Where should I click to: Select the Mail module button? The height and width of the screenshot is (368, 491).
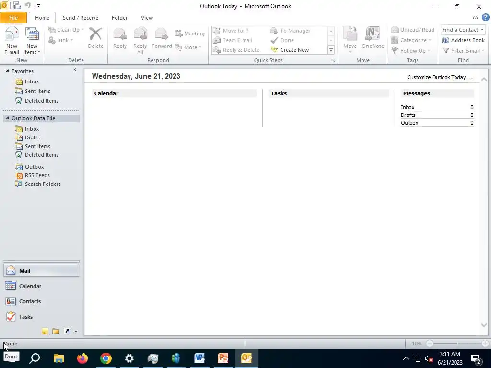41,271
